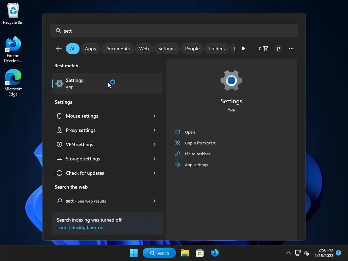Click the sett - See web results text
The image size is (348, 261).
[x=86, y=201]
